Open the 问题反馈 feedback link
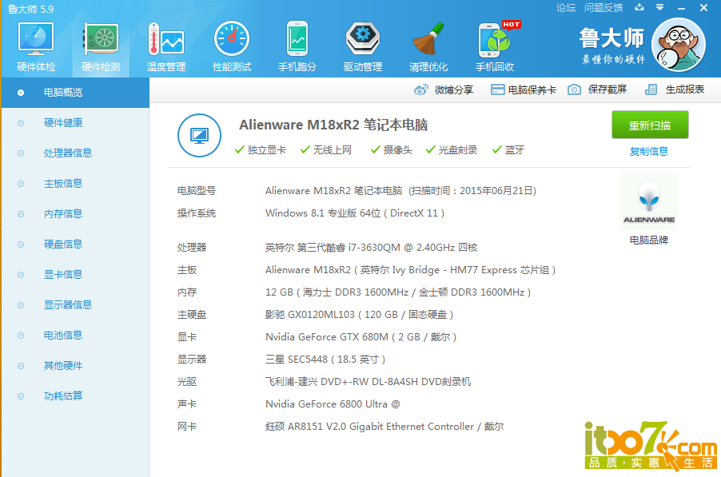The height and width of the screenshot is (477, 721). (x=603, y=7)
